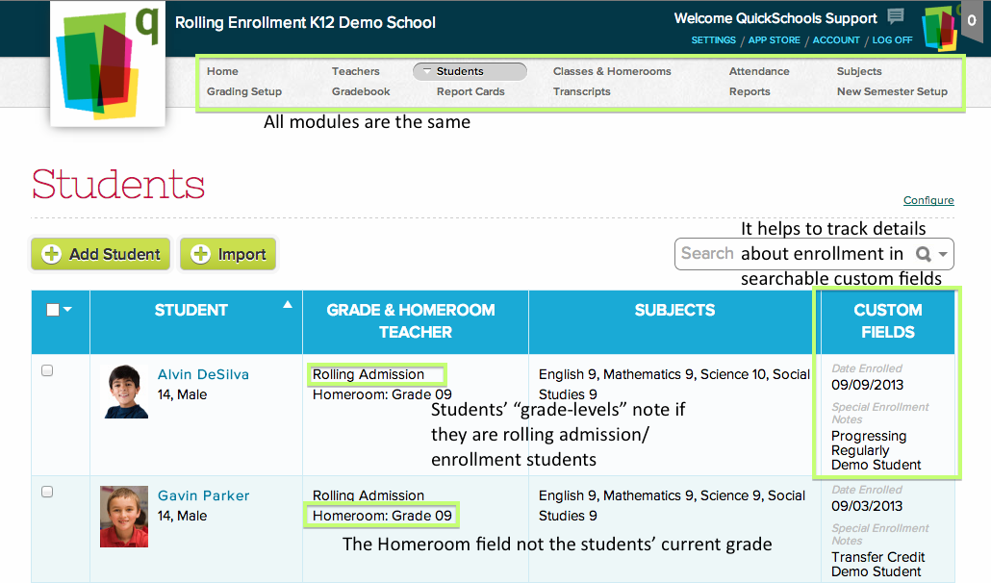Click 'Welcome QuickSchools Support' text
This screenshot has height=583, width=991.
[x=775, y=18]
